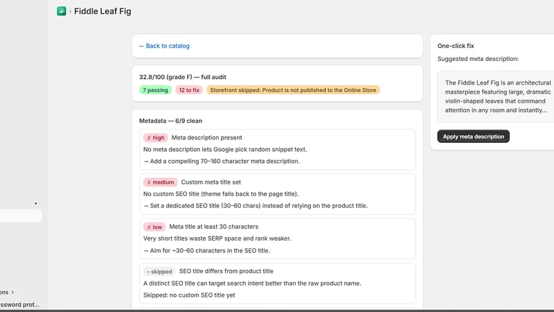Click 'Add a compelling 70–160 character meta description' tip

pos(222,162)
